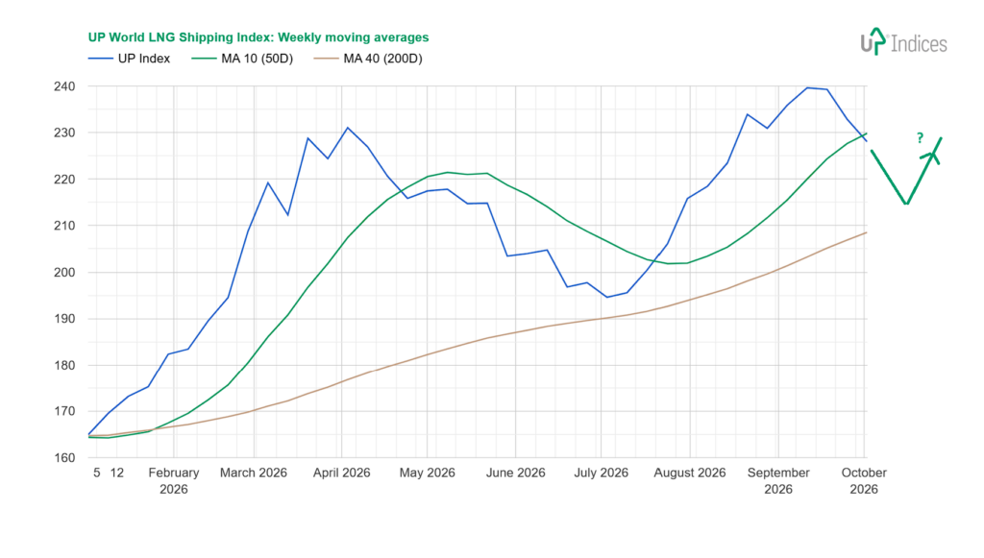Click the 220 y-axis label
The width and height of the screenshot is (984, 558).
(x=64, y=180)
